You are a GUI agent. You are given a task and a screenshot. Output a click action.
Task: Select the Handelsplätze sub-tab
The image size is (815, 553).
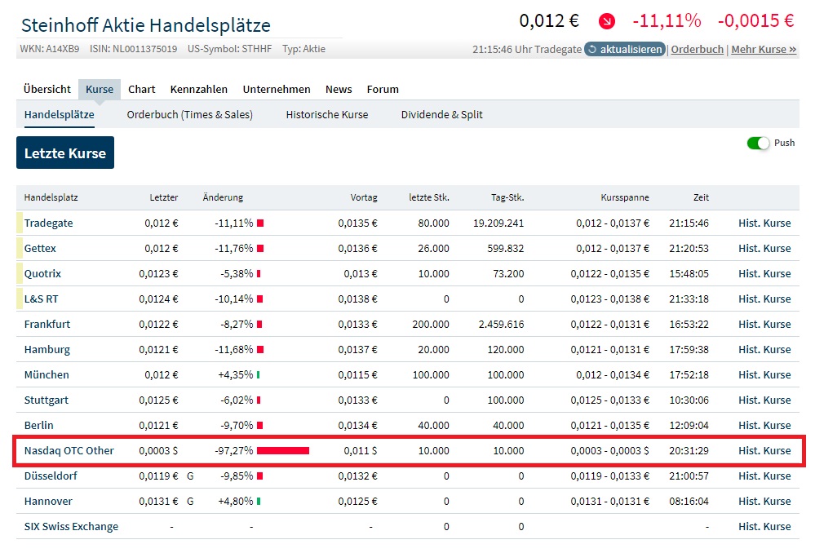60,115
